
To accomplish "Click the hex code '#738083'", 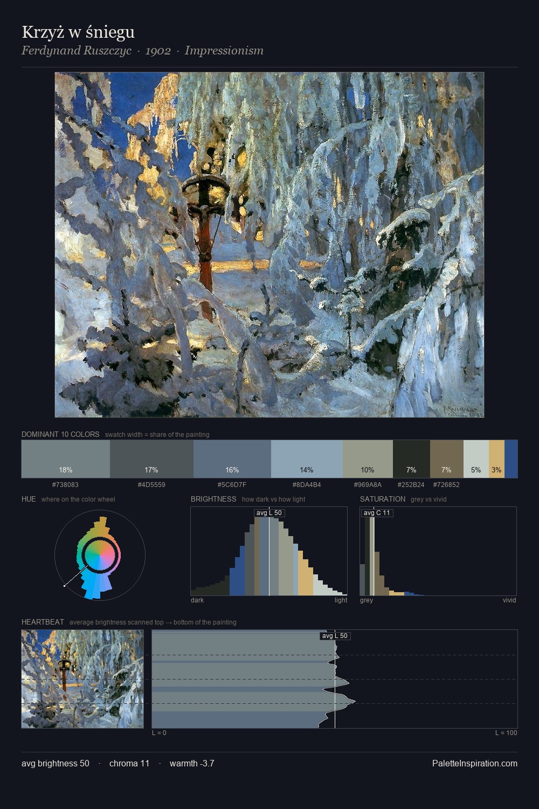I will [x=66, y=484].
